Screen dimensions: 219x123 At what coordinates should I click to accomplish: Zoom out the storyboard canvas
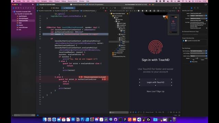click(x=156, y=112)
